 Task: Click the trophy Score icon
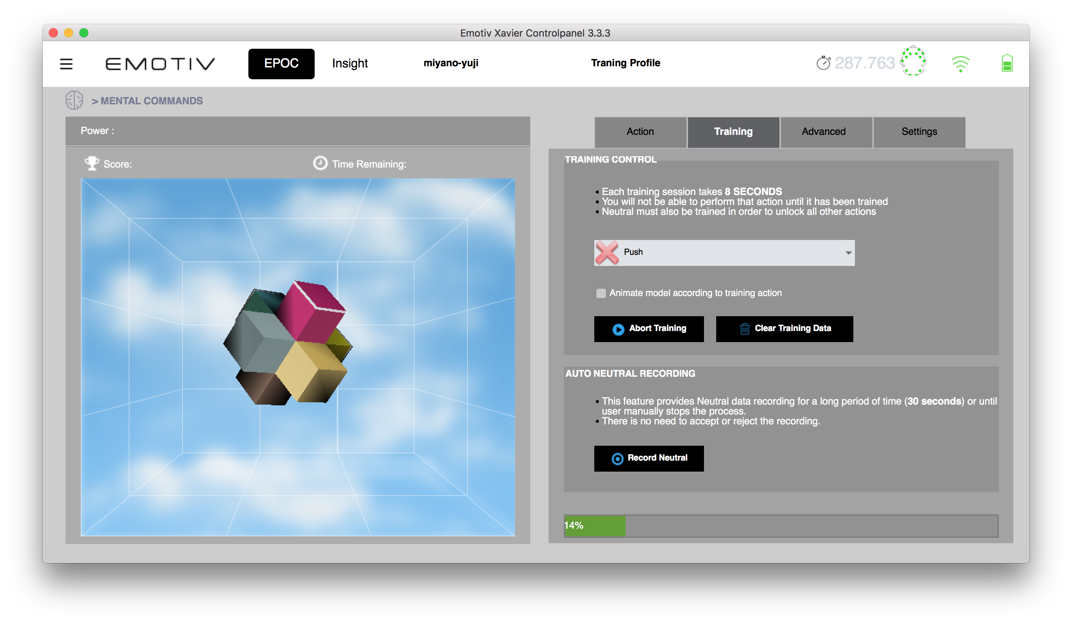pos(91,163)
